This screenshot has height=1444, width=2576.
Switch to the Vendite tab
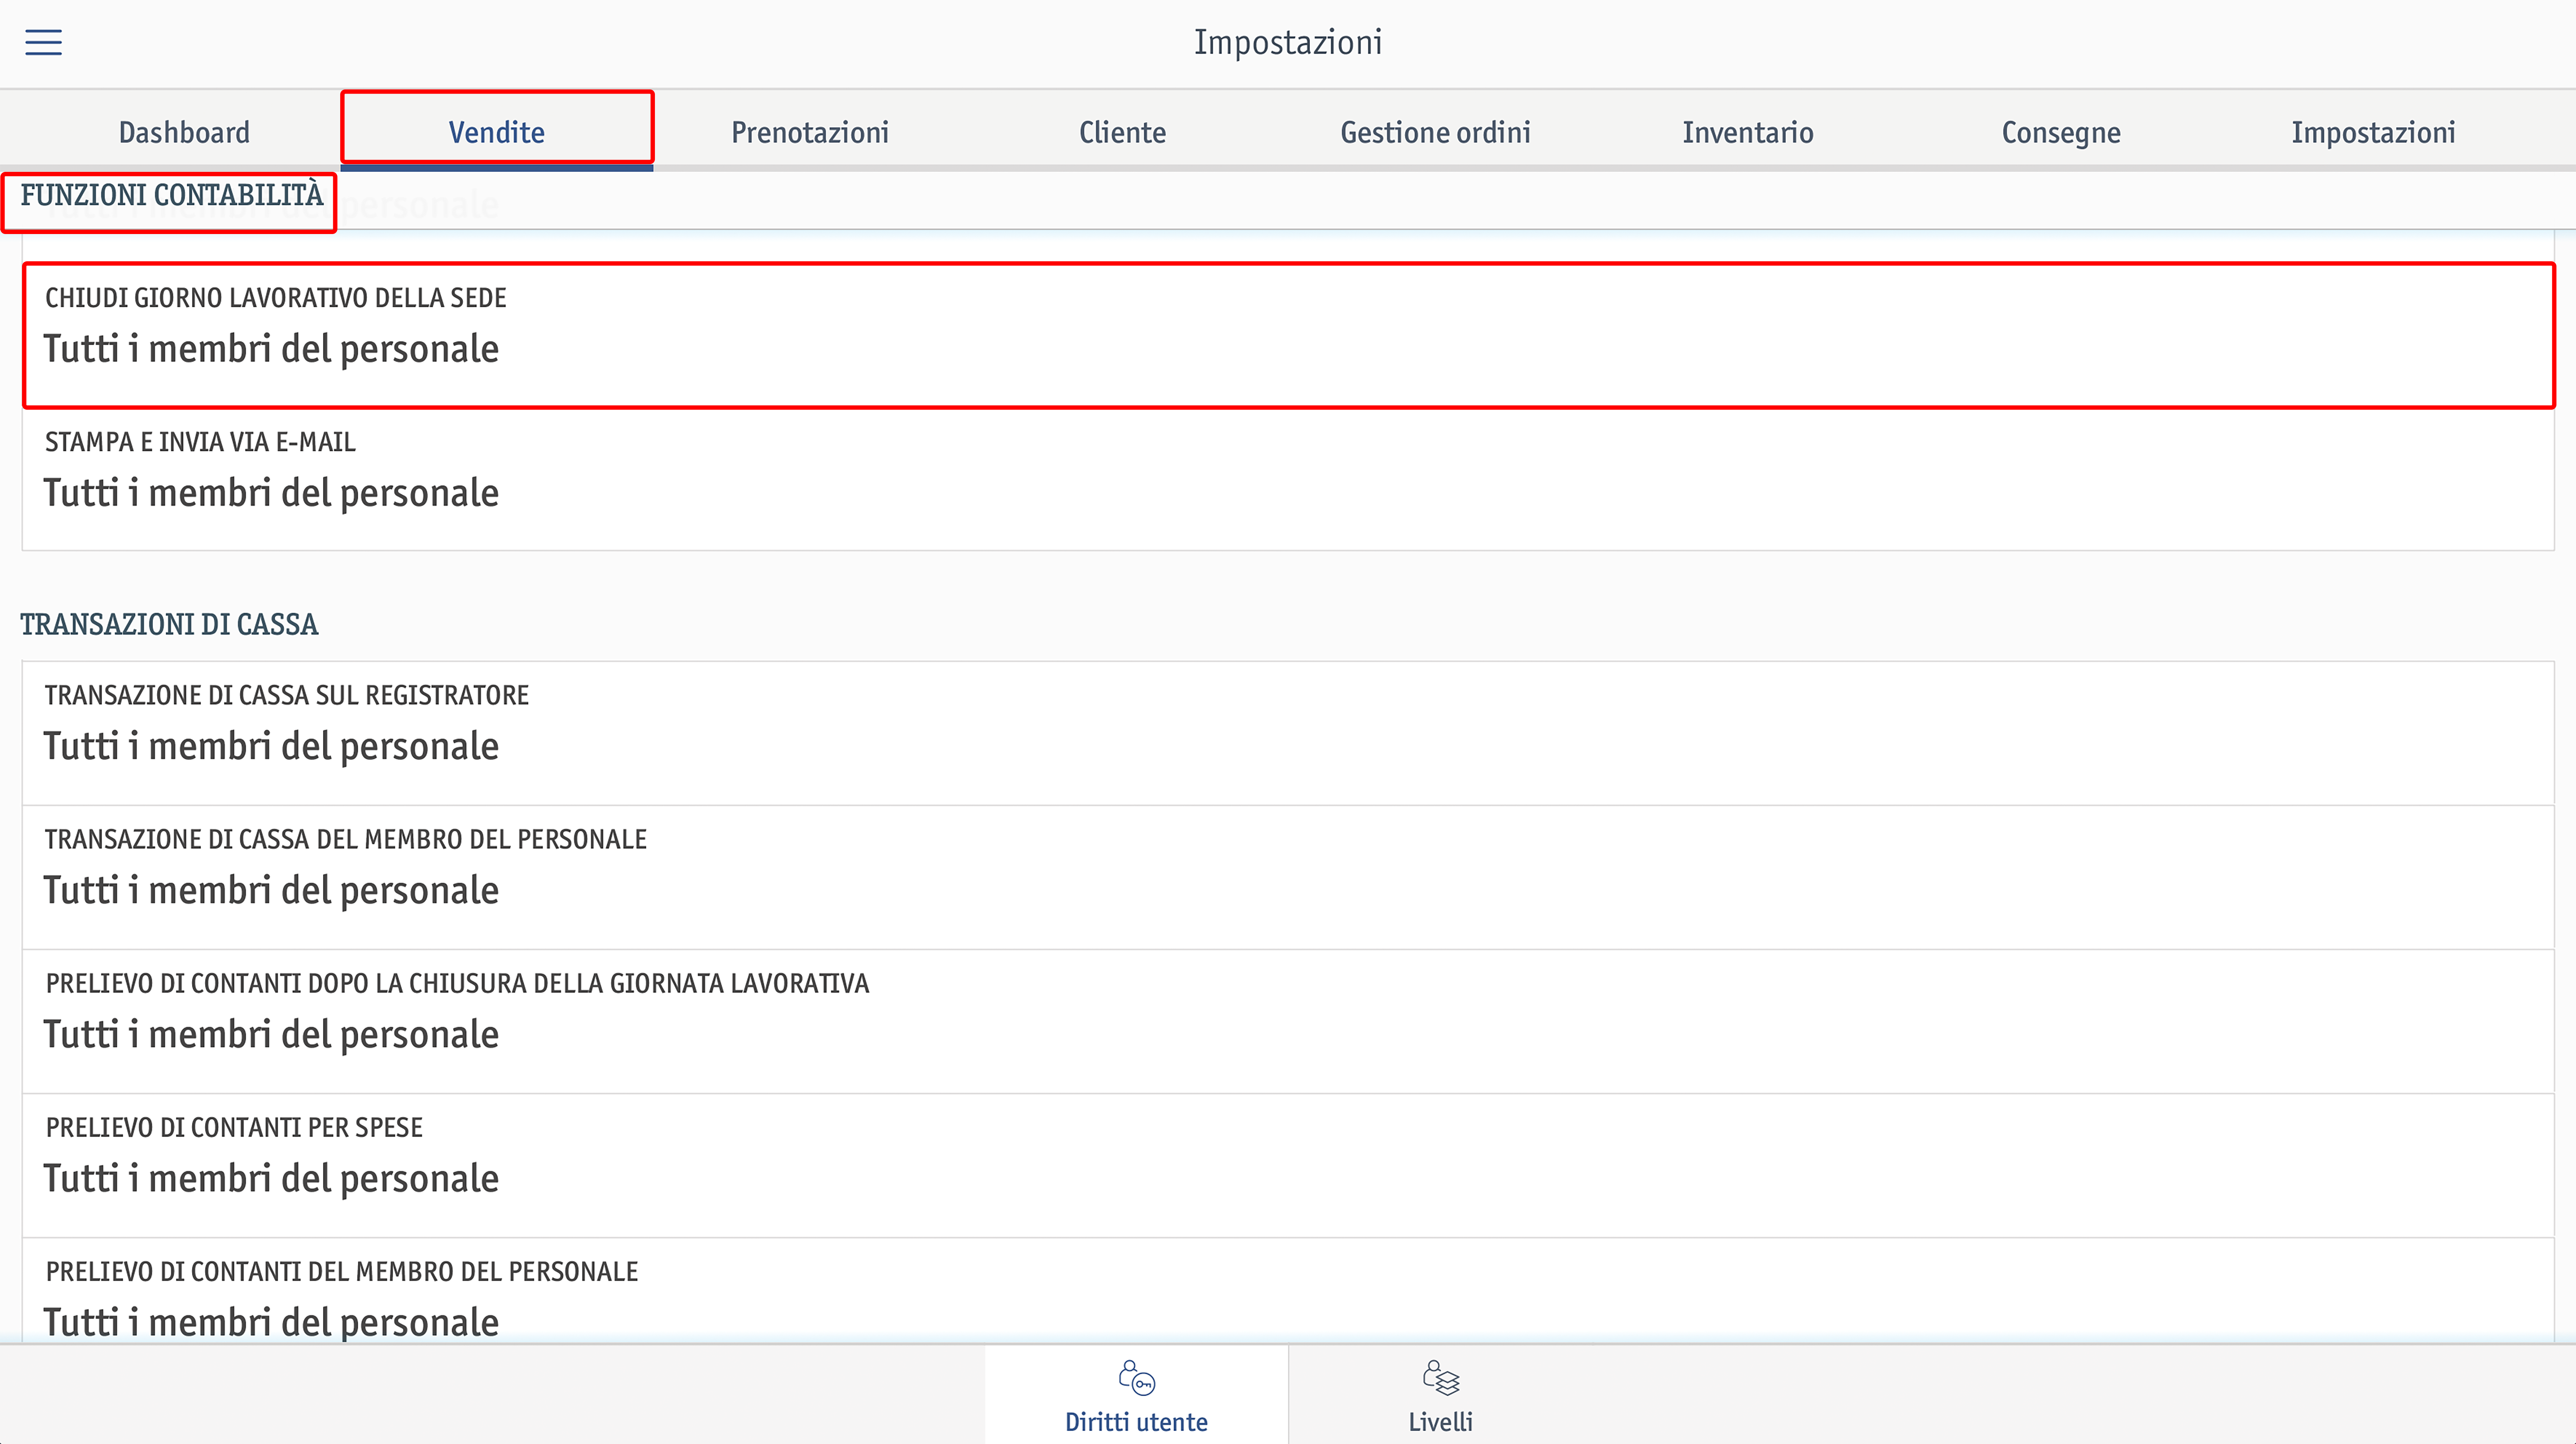[497, 132]
